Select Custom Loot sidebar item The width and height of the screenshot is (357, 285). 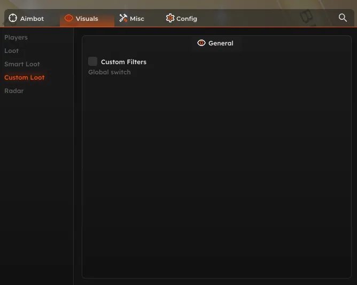pyautogui.click(x=25, y=78)
